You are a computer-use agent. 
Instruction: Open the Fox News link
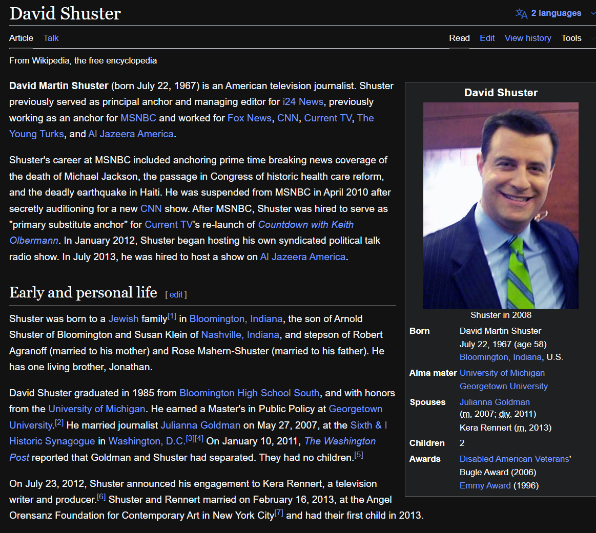coord(250,118)
